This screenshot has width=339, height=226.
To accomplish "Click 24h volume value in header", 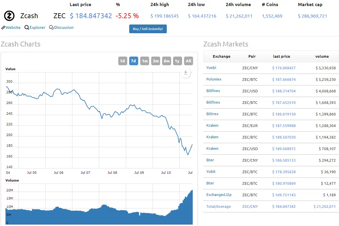I will click(x=239, y=16).
